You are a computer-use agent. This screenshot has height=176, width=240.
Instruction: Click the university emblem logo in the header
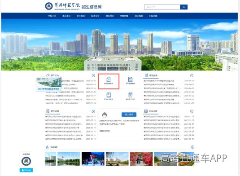pos(49,6)
